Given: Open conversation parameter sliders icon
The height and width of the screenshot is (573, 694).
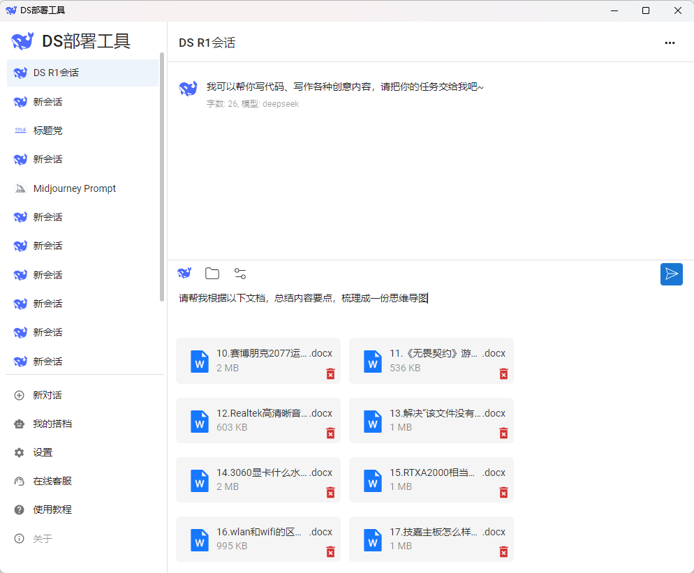Looking at the screenshot, I should tap(240, 274).
